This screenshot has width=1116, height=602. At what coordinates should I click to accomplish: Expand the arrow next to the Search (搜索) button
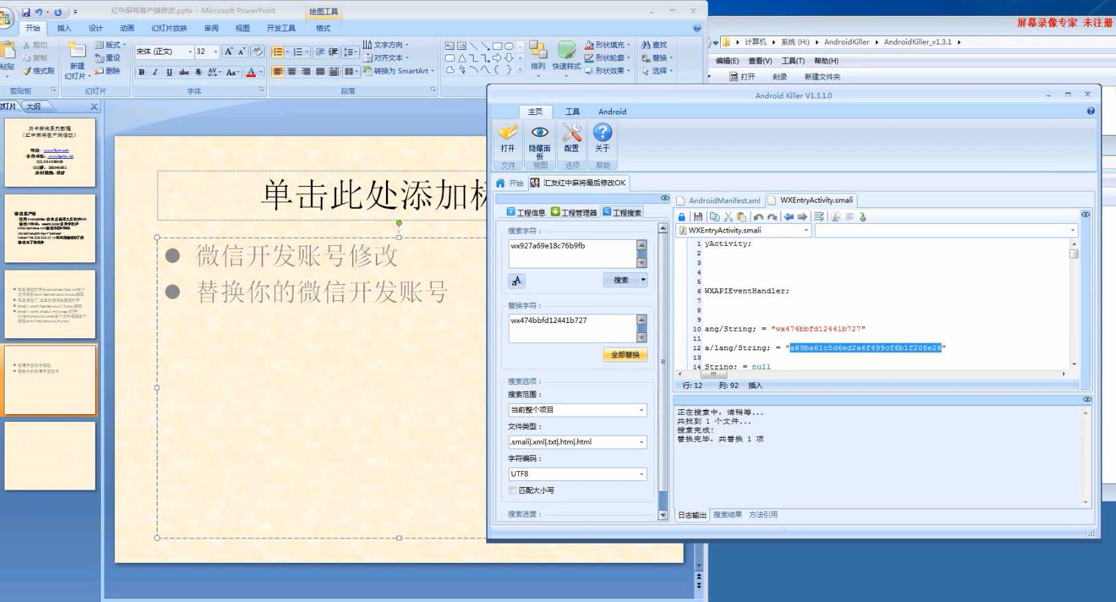tap(643, 280)
